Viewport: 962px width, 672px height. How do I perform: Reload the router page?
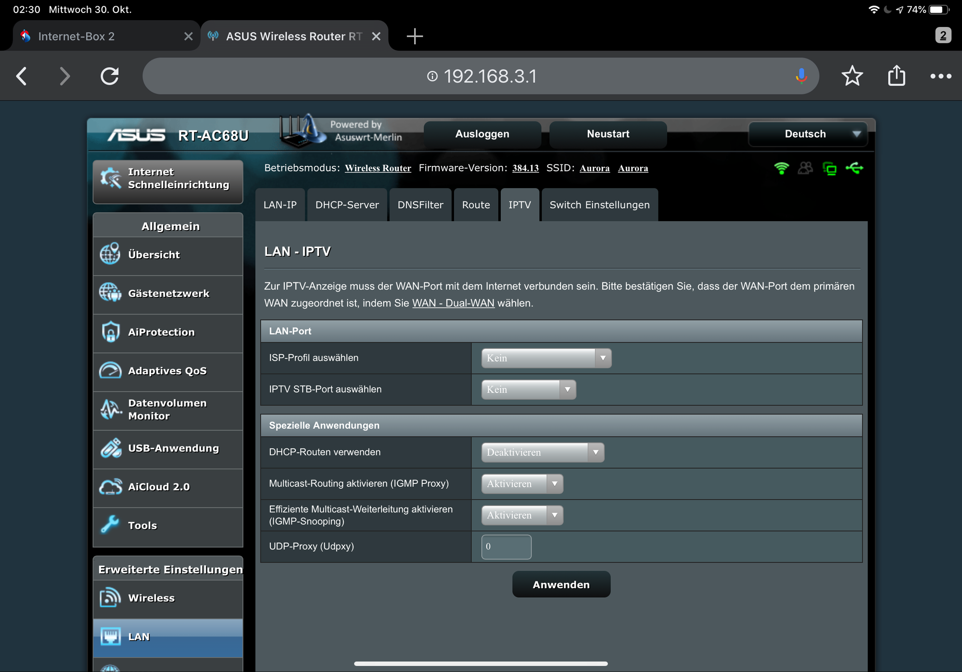tap(110, 76)
